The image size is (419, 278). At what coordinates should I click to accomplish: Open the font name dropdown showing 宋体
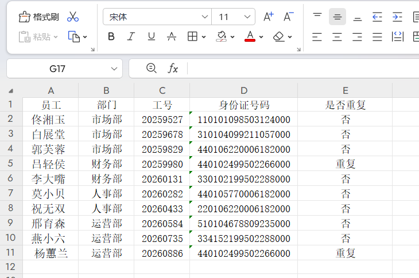pyautogui.click(x=157, y=17)
